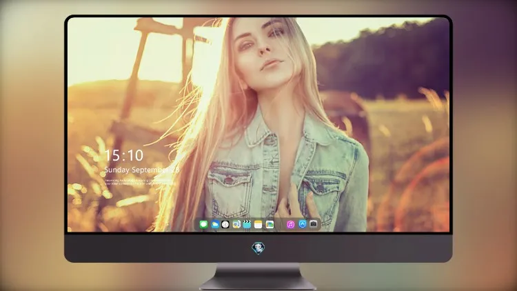
Task: Open the blue App Store icon
Action: [303, 224]
